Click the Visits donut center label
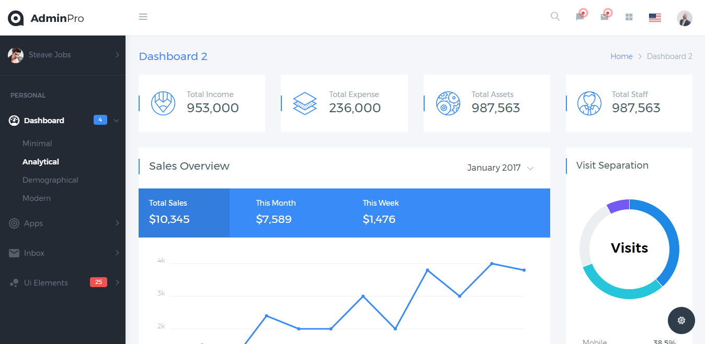Image resolution: width=705 pixels, height=344 pixels. point(629,248)
